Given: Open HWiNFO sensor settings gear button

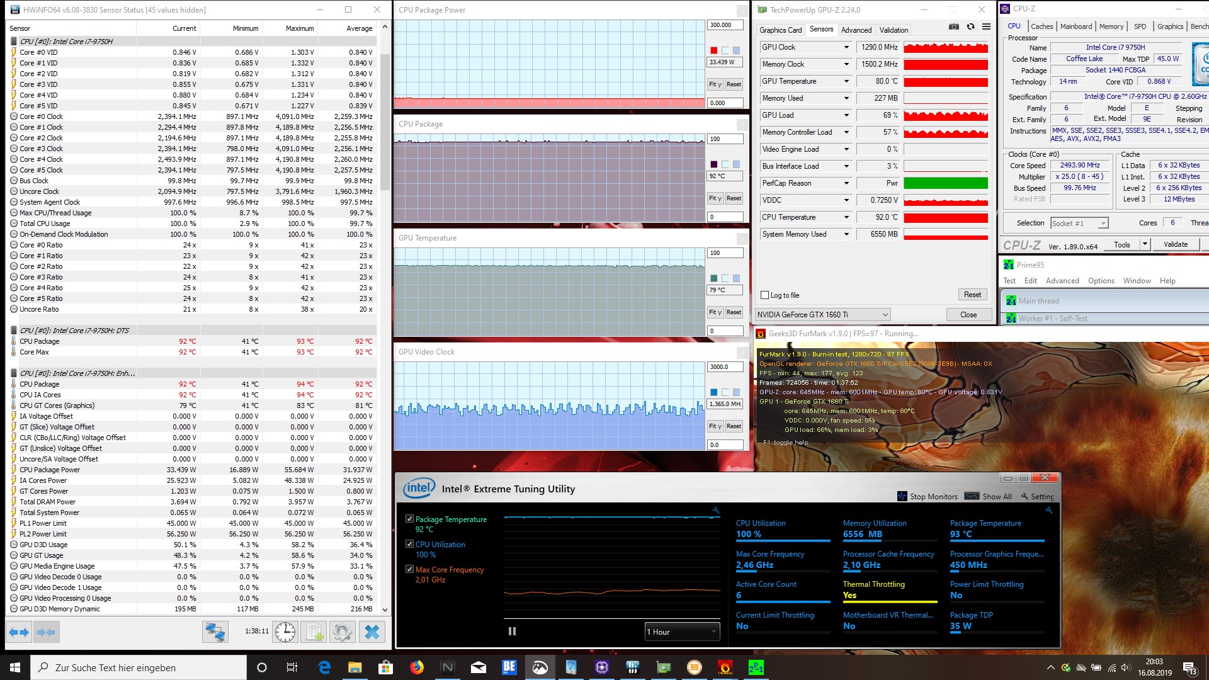Looking at the screenshot, I should pyautogui.click(x=343, y=632).
